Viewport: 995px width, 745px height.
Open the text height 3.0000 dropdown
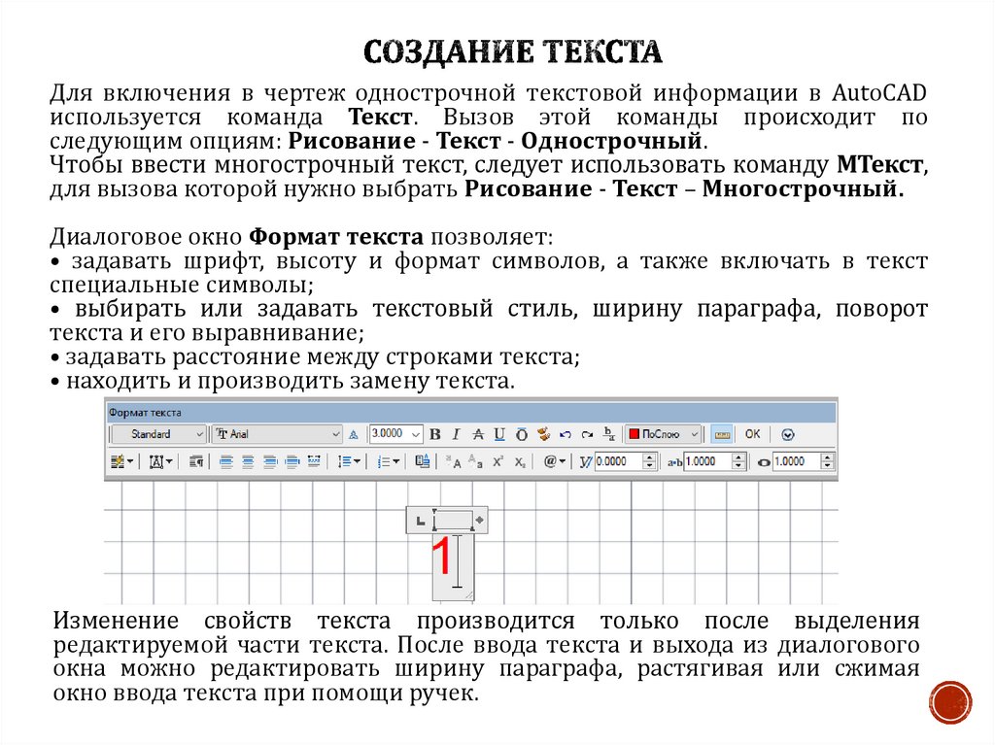[416, 434]
